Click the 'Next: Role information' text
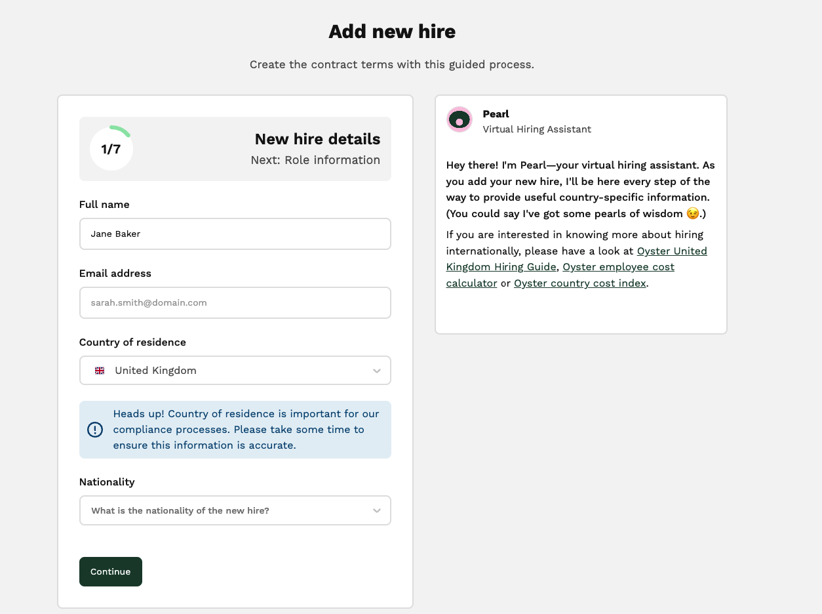Viewport: 822px width, 614px height. coord(315,160)
